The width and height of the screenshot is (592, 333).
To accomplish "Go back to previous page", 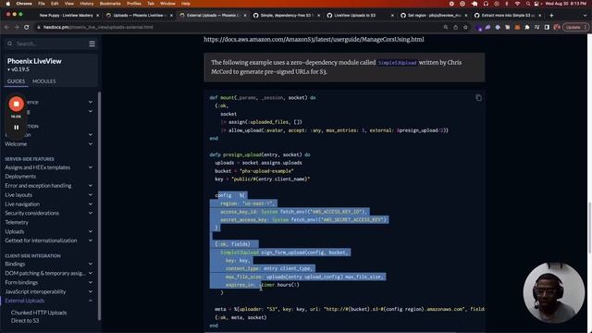I will click(6, 27).
